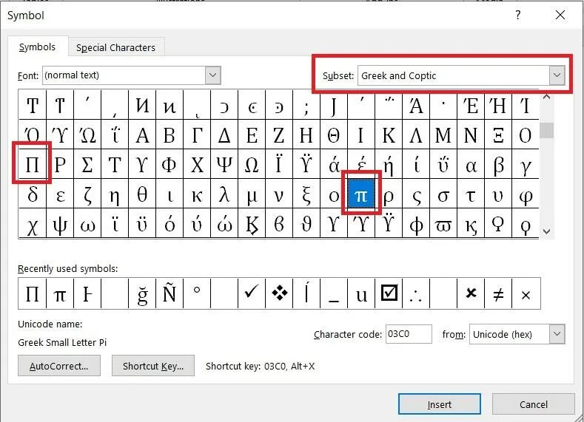Choose four-diamond ❖ symbol from recently used
Viewport: 584px width, 422px height.
click(x=279, y=293)
